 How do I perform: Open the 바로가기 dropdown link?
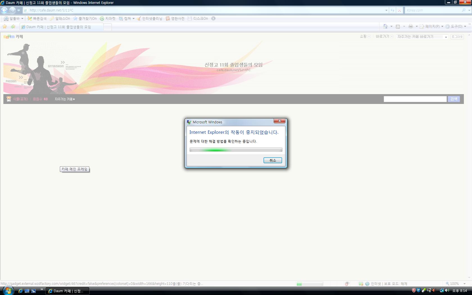coord(384,37)
